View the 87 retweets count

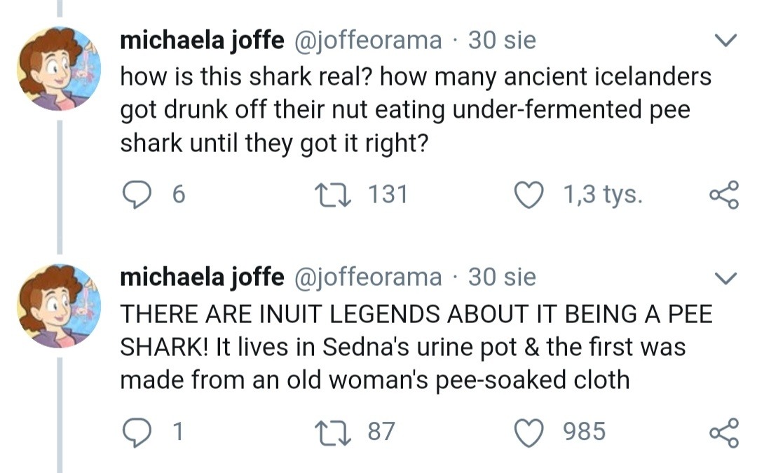(x=381, y=431)
